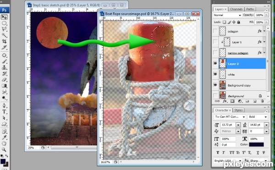The image size is (275, 170).
Task: Create a new group with folder icon
Action: [247, 101]
